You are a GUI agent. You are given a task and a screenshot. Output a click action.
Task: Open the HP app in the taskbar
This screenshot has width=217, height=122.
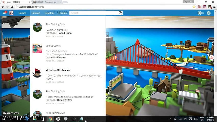(58, 119)
